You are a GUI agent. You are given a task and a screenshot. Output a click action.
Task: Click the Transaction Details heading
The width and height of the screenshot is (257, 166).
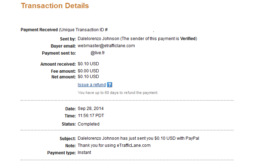(55, 6)
